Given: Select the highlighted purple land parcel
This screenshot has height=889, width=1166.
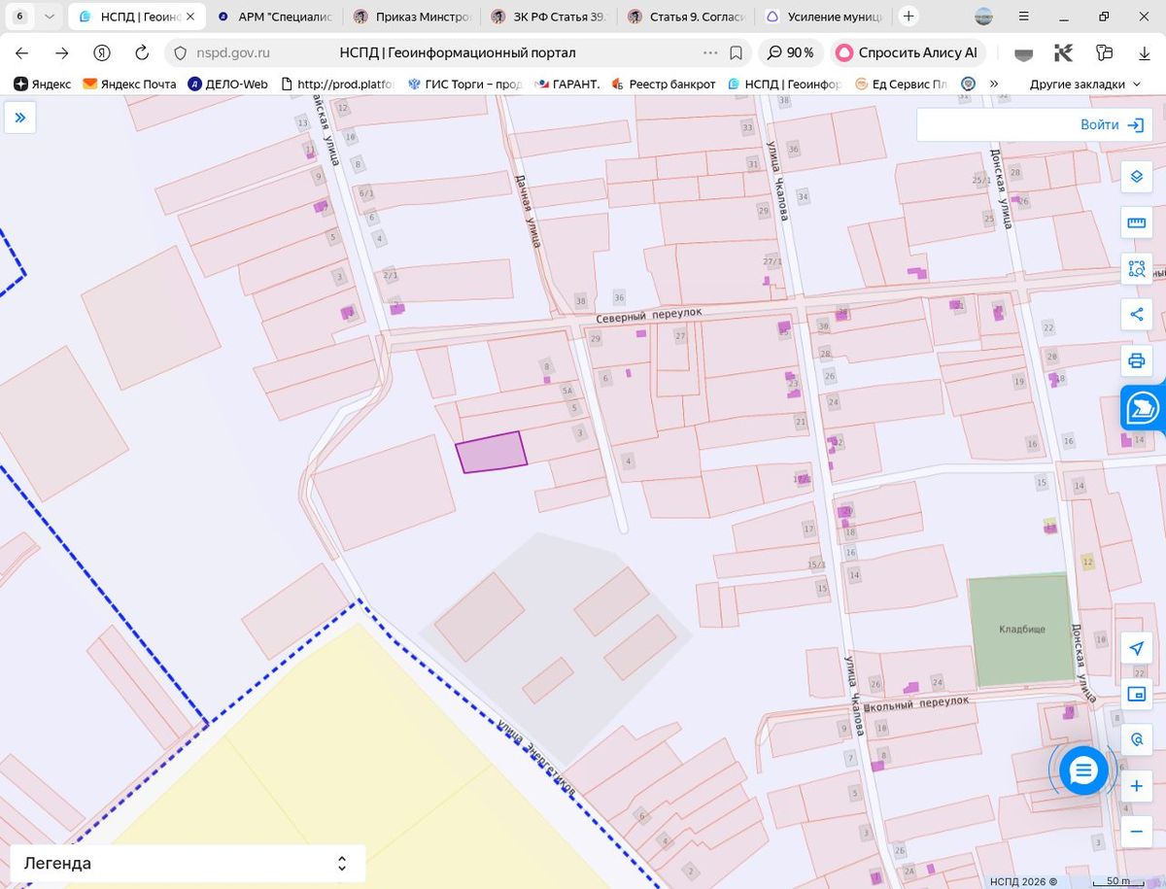Looking at the screenshot, I should pyautogui.click(x=492, y=452).
